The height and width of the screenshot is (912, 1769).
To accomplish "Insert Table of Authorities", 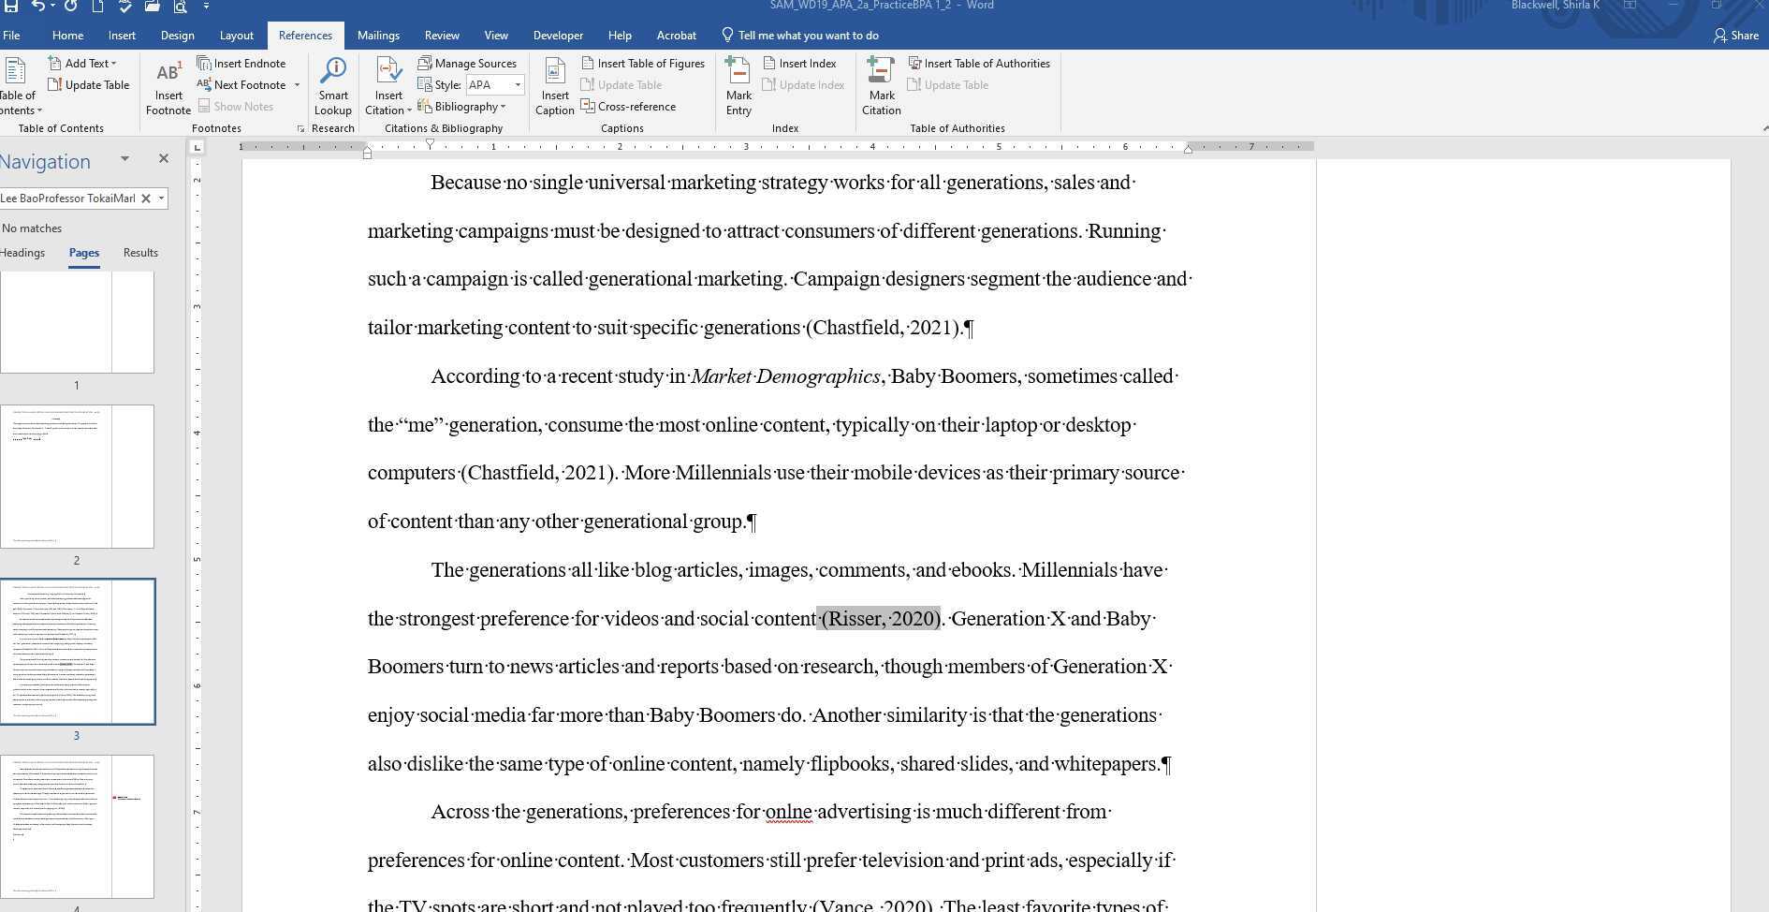I will click(x=979, y=63).
